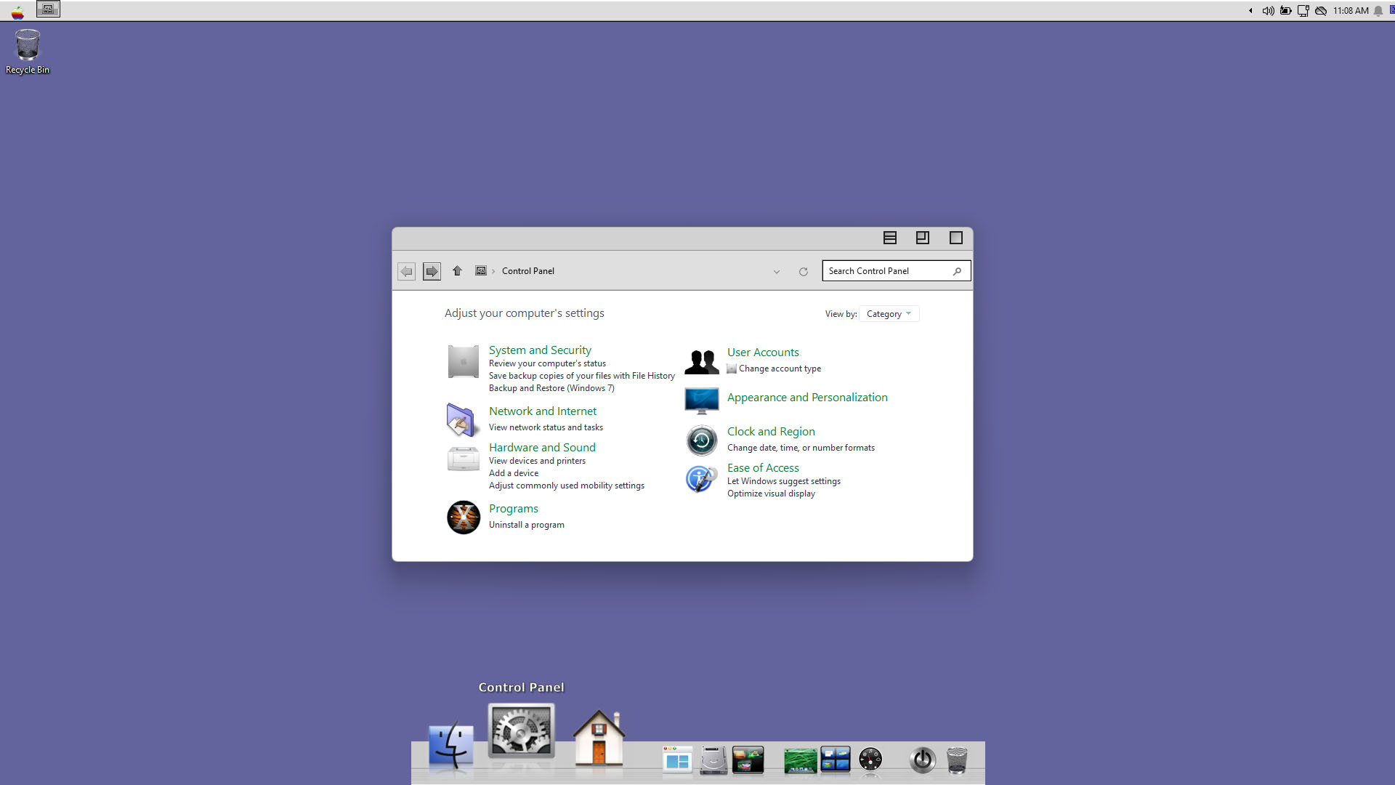Click Control Panel breadcrumb in address bar

527,271
